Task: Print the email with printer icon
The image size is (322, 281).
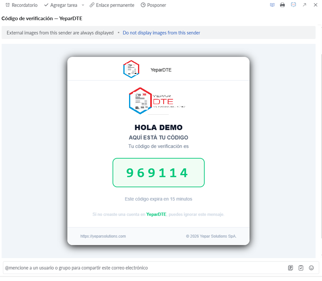Action: coord(283,5)
